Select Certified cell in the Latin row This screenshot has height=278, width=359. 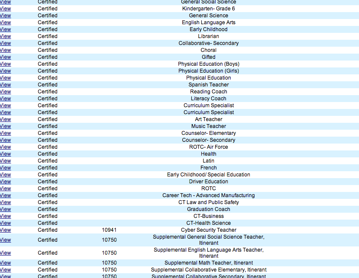(48, 161)
